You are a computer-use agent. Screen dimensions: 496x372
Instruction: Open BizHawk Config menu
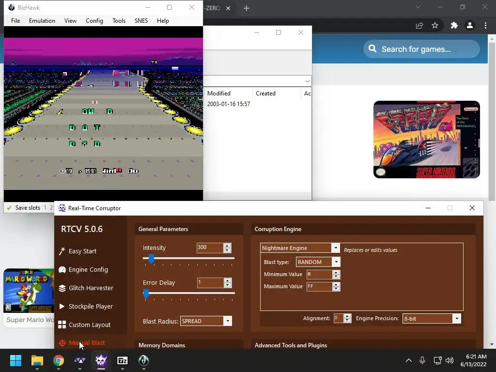[x=94, y=20]
